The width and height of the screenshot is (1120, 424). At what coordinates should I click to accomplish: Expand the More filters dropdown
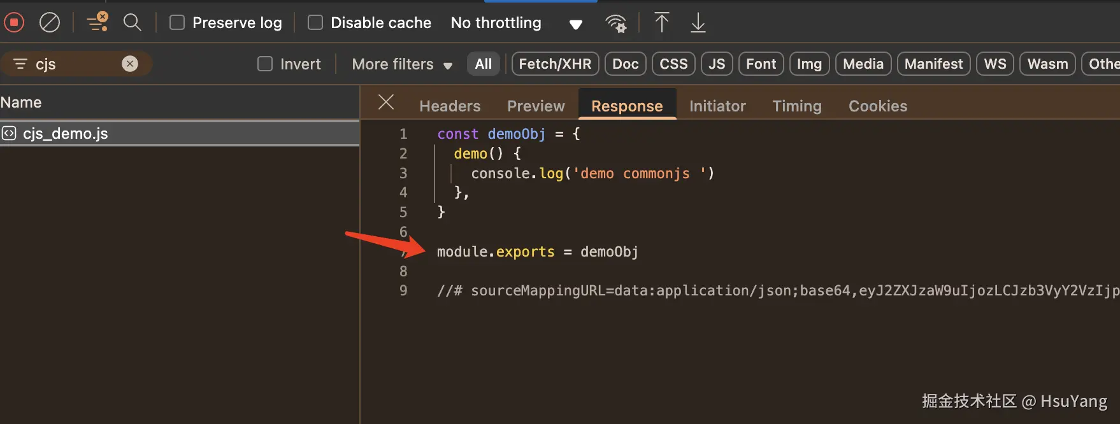(x=402, y=64)
